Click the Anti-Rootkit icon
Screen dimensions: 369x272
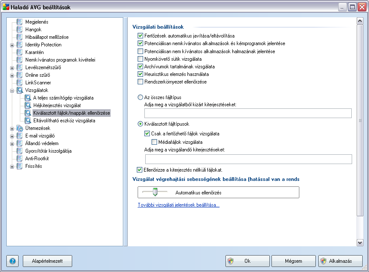[19, 159]
